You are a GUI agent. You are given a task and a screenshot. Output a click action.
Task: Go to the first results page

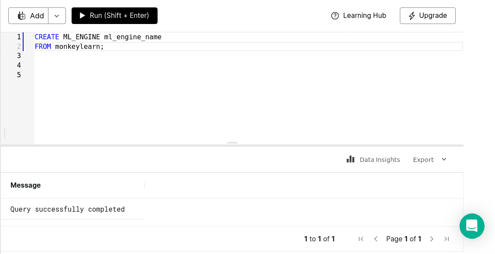pos(361,239)
